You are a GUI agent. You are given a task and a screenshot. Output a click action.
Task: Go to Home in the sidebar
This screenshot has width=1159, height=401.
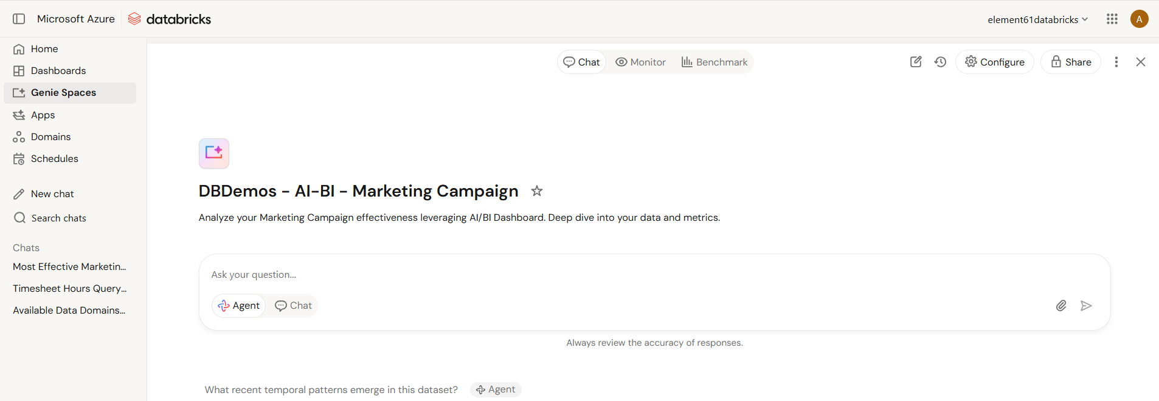point(70,49)
